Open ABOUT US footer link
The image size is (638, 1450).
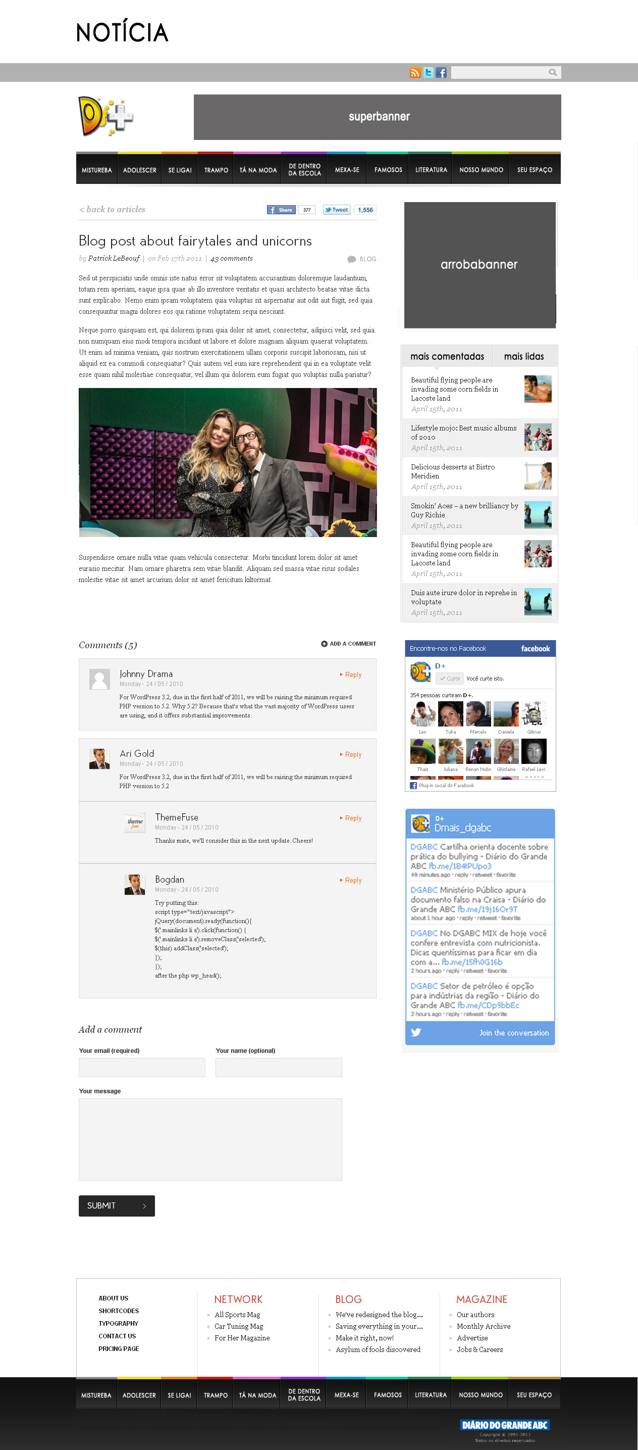coord(114,1298)
